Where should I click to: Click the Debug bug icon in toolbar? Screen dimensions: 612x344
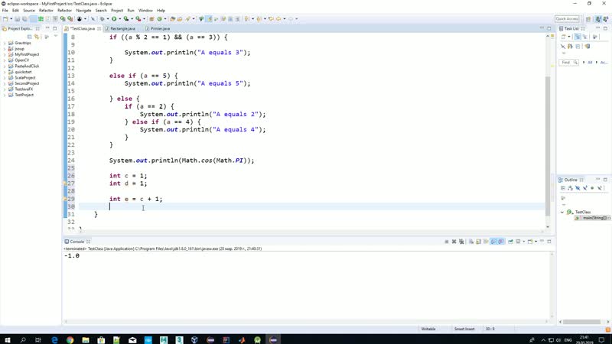click(x=102, y=18)
